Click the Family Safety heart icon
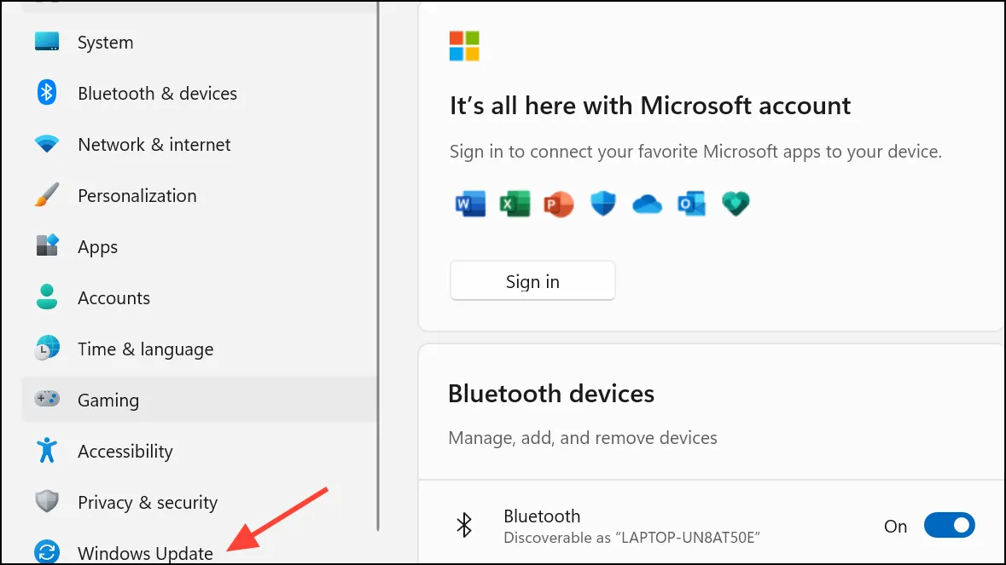The width and height of the screenshot is (1006, 565). 736,204
